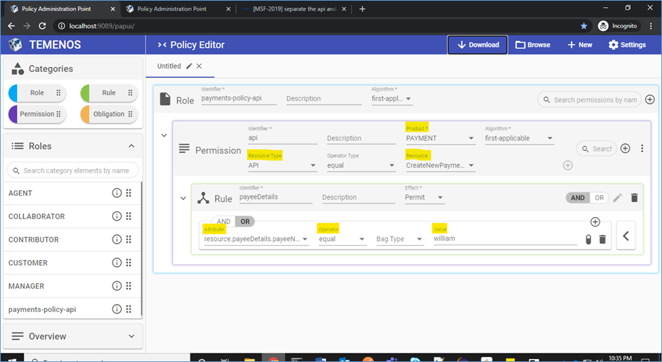
Task: Switch to the second Policy Administration Point tab
Action: [x=175, y=8]
